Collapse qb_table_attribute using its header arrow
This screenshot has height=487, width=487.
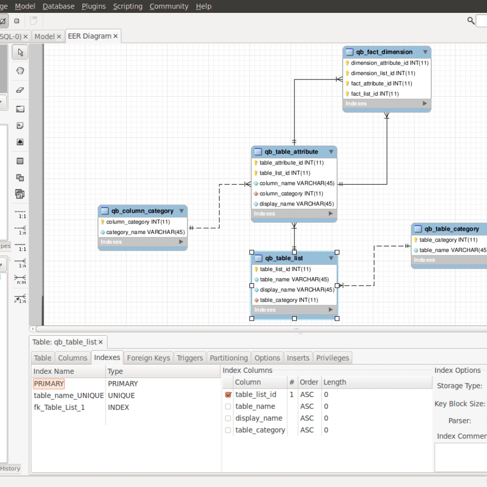331,152
